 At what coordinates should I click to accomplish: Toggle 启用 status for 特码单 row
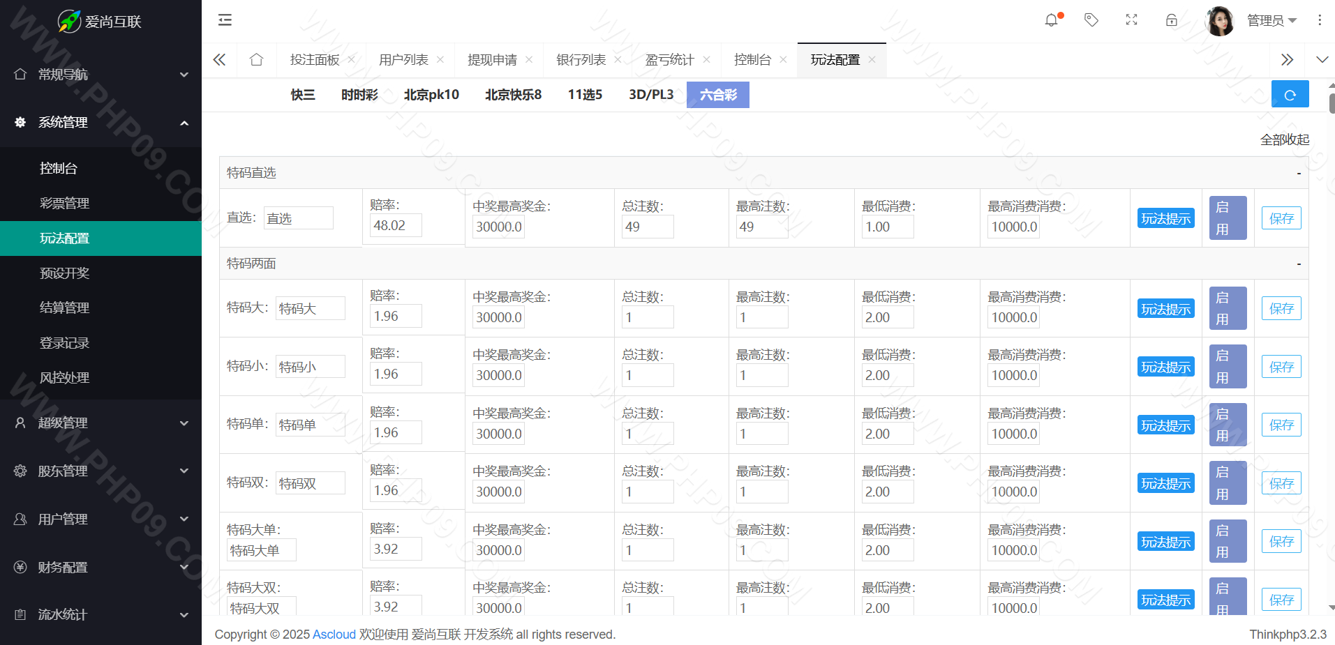point(1228,425)
